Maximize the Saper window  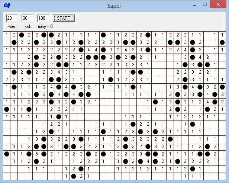pyautogui.click(x=205, y=4)
